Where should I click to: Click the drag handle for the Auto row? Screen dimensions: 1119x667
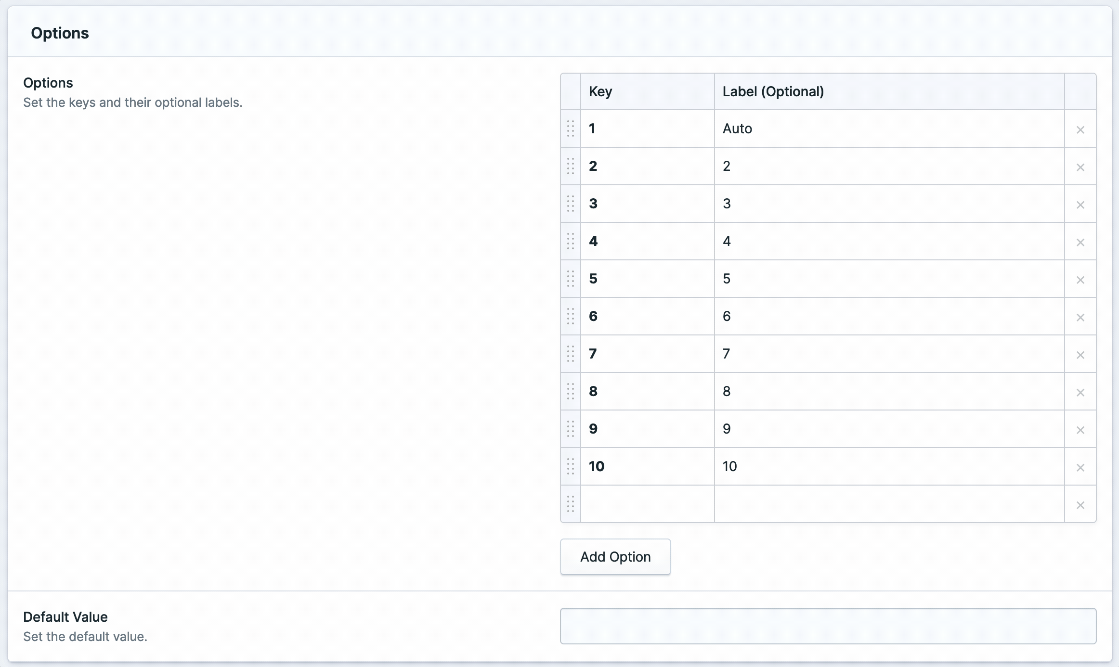point(571,128)
